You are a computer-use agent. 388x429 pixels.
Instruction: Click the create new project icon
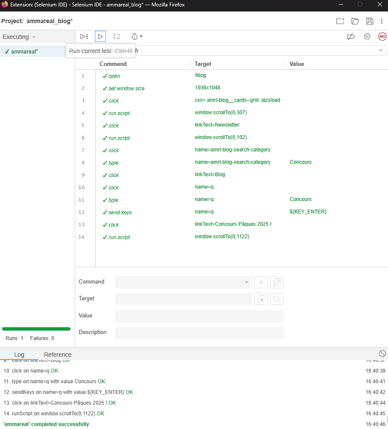click(340, 21)
